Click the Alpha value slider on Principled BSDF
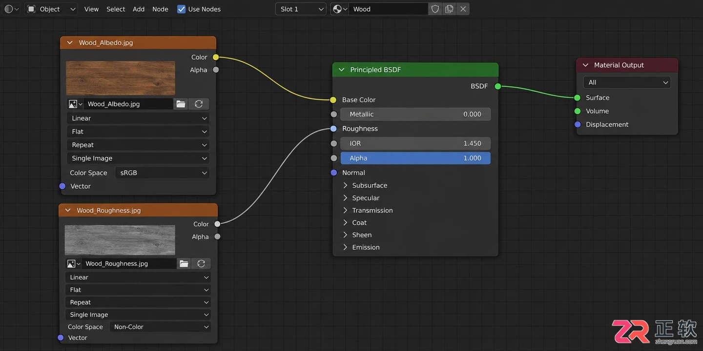The image size is (703, 351). (x=415, y=158)
